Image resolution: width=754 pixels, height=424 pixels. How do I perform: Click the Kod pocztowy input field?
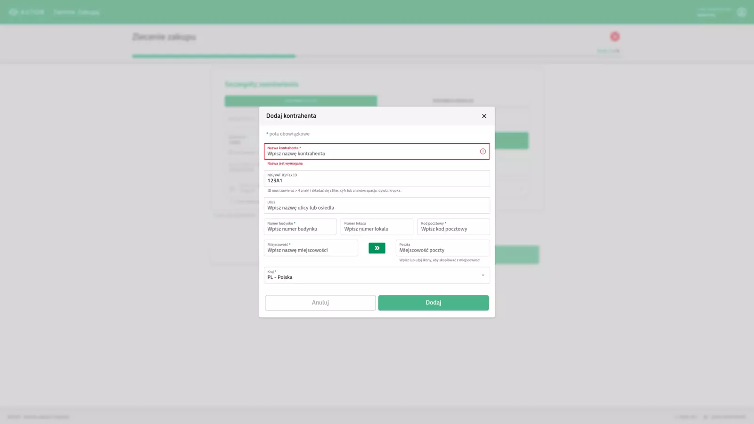[x=453, y=229]
